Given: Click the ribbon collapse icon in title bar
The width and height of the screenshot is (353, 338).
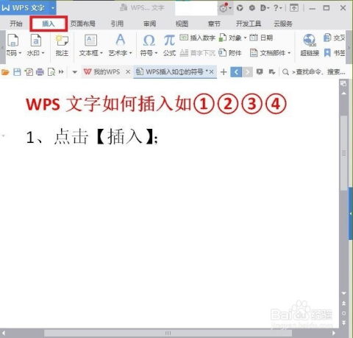Looking at the screenshot, I should 294,8.
